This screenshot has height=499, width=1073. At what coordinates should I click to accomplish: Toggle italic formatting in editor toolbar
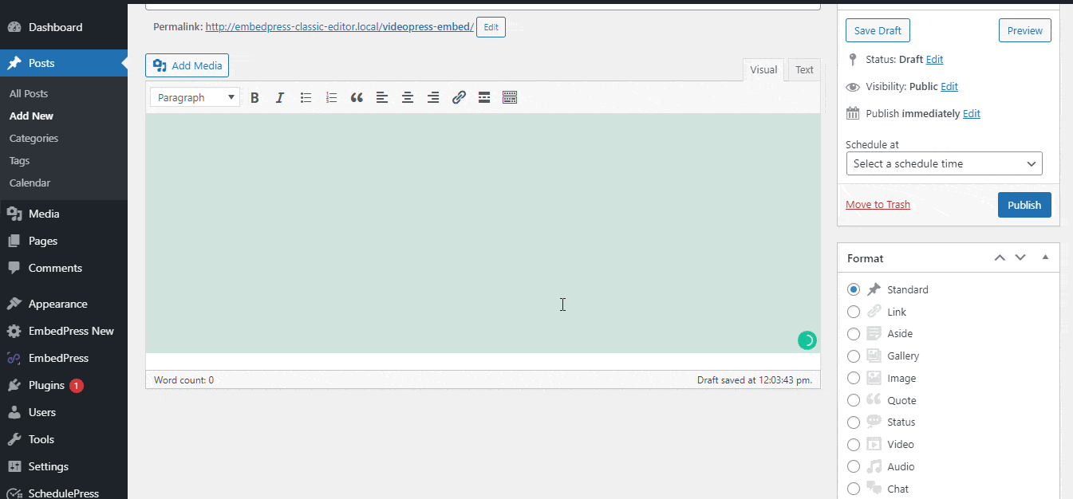click(280, 97)
